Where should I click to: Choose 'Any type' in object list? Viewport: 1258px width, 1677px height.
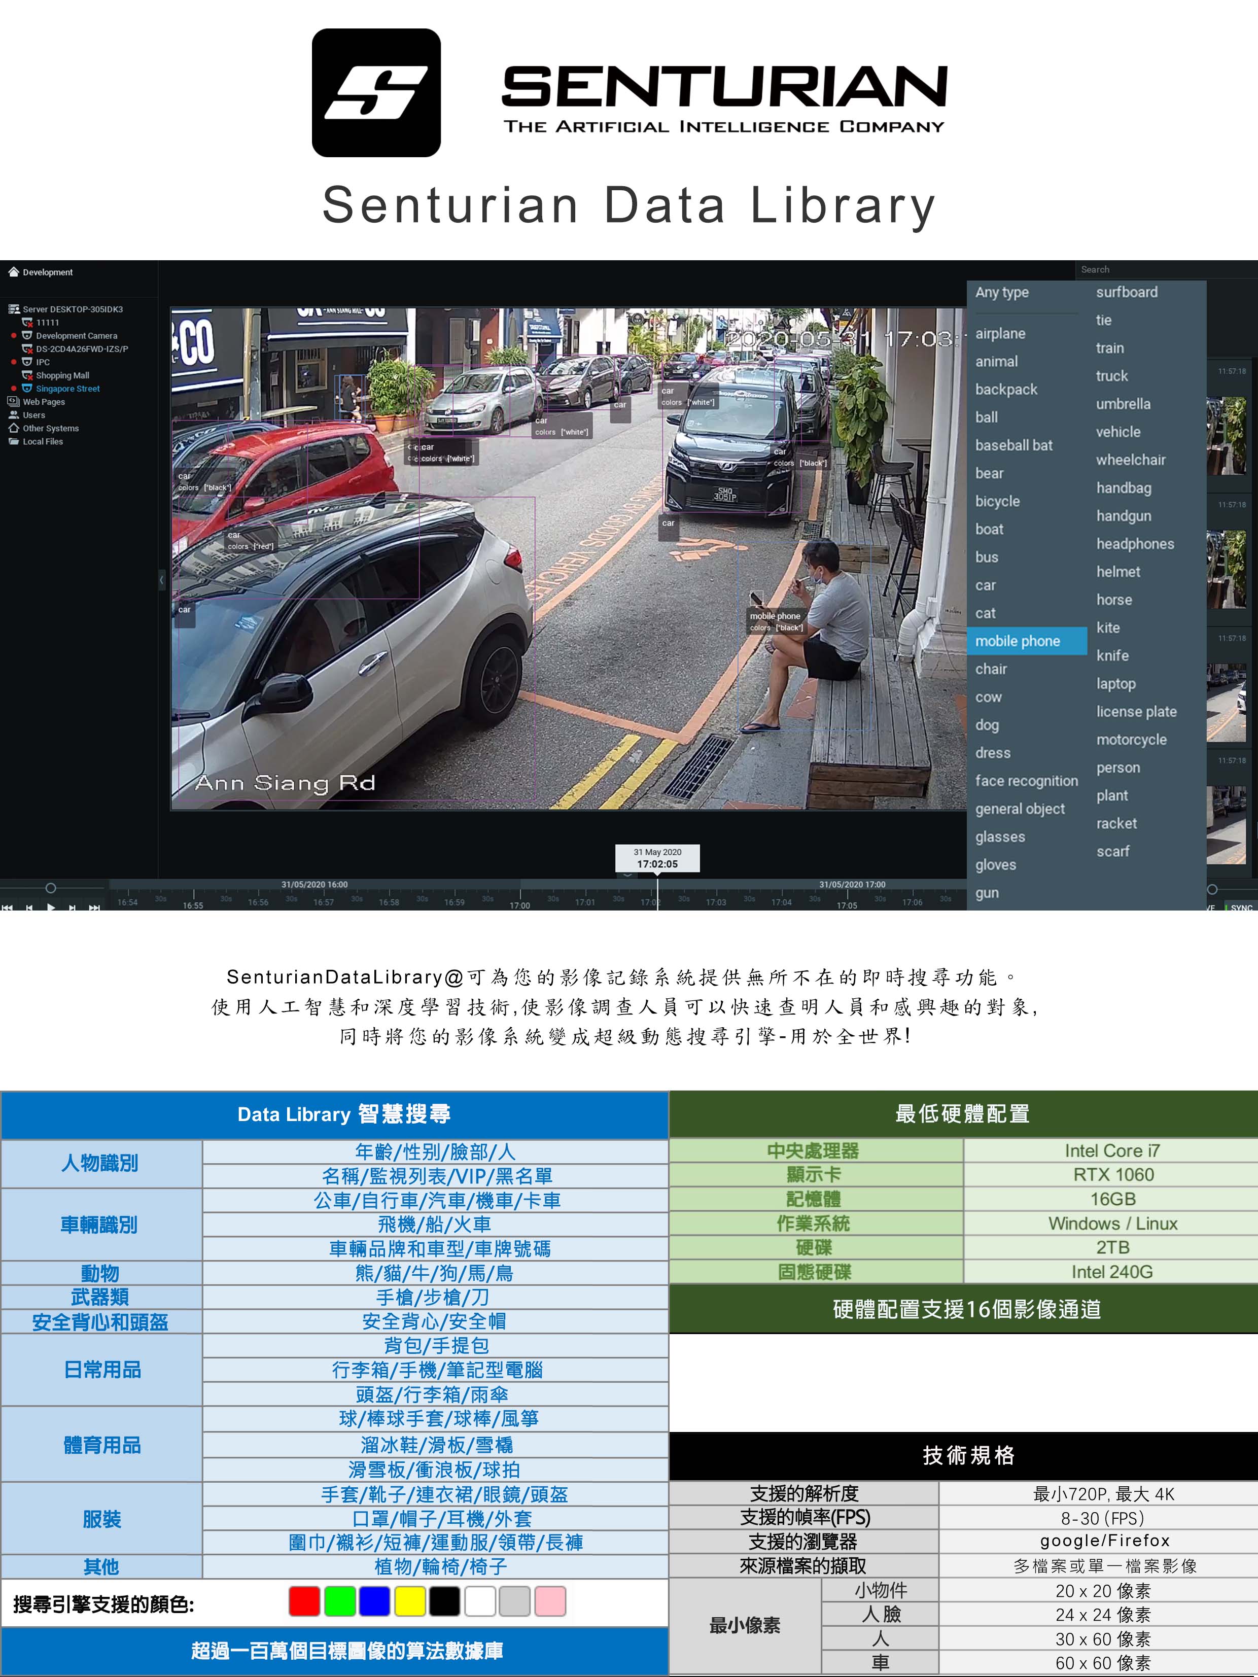coord(1002,293)
